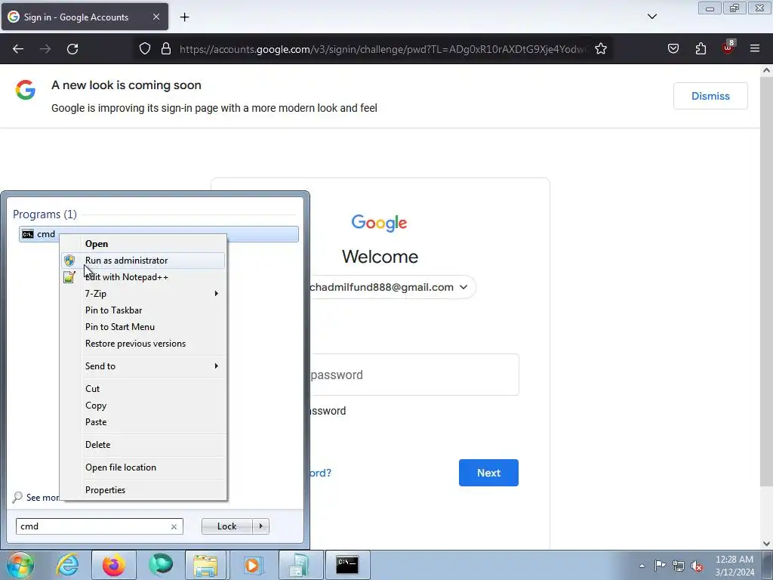Select the Sign in - Google Accounts tab

(x=85, y=17)
